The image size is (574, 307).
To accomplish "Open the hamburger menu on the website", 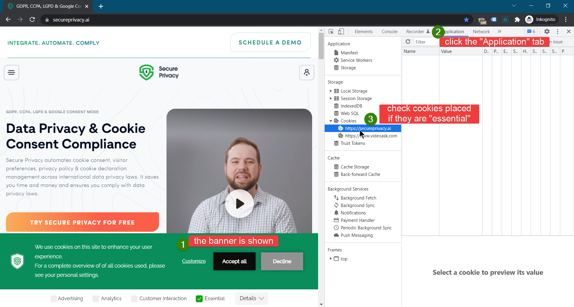I will (12, 73).
